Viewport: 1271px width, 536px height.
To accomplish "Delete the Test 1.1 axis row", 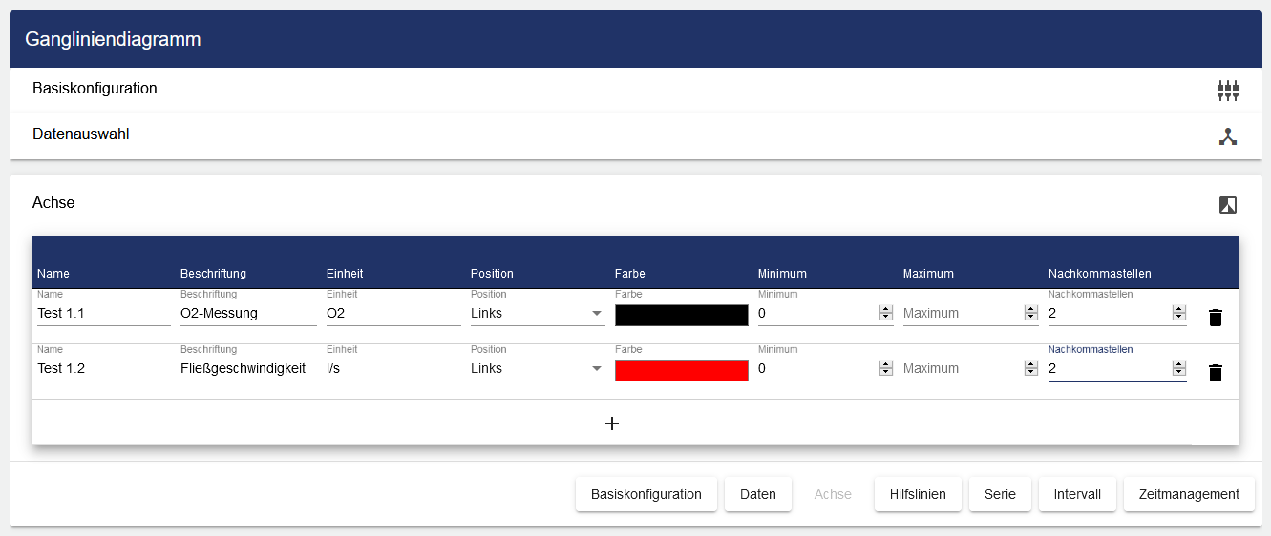I will (1215, 318).
